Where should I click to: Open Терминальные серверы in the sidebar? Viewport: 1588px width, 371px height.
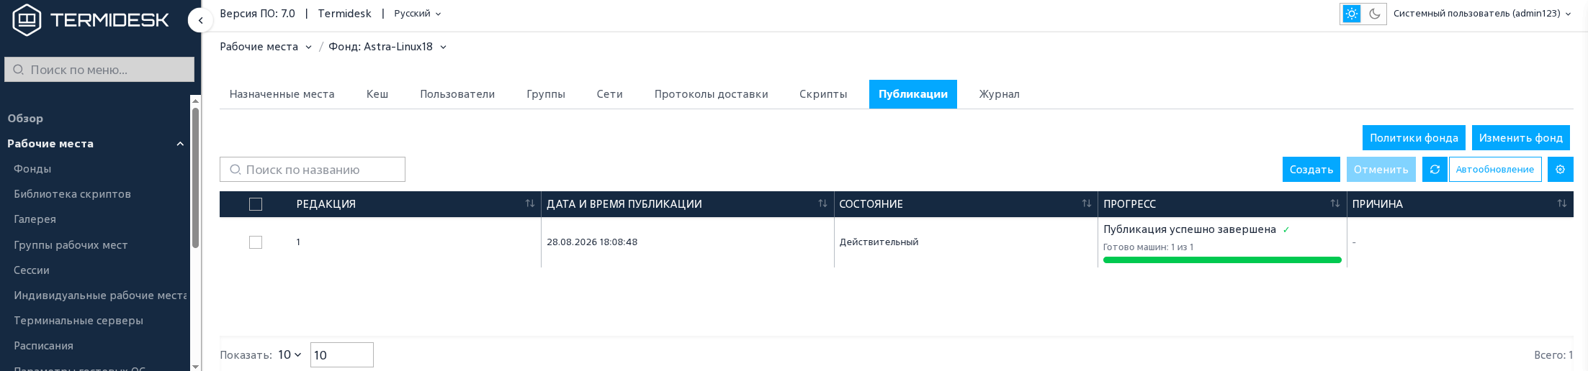click(78, 321)
